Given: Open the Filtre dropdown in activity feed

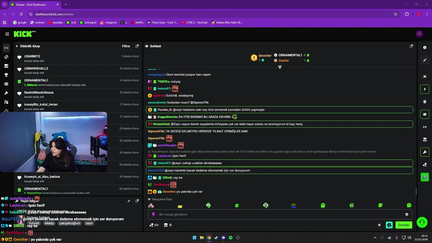Looking at the screenshot, I should click(126, 46).
